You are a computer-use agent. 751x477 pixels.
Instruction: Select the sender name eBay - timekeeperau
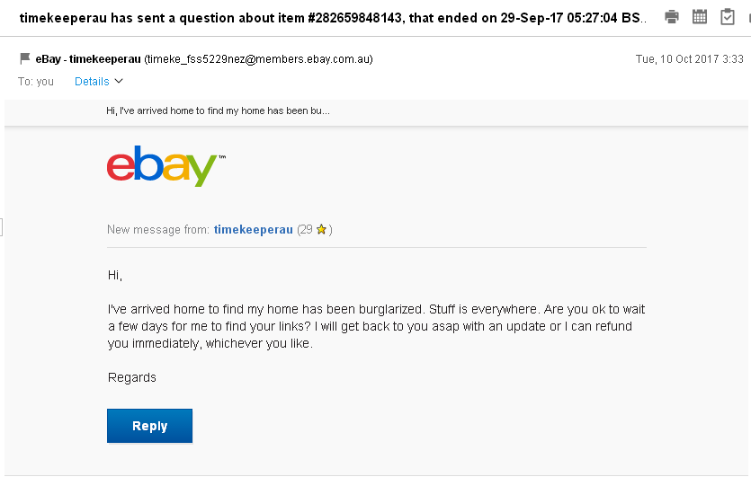(88, 59)
